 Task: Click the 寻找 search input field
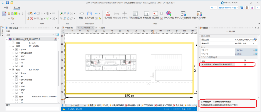click(32, 108)
